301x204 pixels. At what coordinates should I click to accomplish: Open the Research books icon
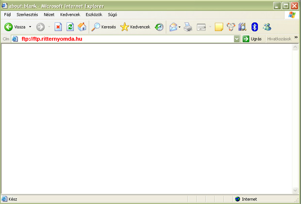[x=242, y=27]
